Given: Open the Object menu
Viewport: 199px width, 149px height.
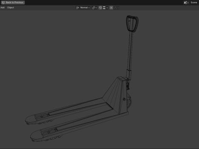Looking at the screenshot, I should pos(11,7).
